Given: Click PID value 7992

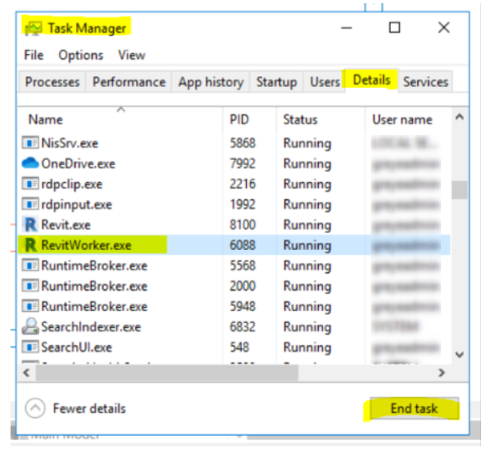Looking at the screenshot, I should [x=242, y=163].
